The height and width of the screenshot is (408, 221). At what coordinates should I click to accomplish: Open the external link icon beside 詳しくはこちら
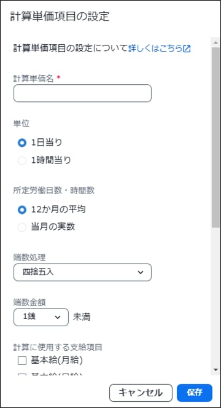187,49
